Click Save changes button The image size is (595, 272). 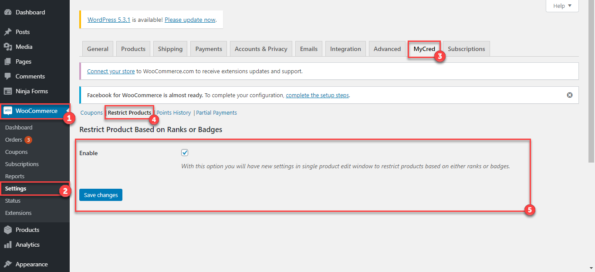[x=101, y=195]
